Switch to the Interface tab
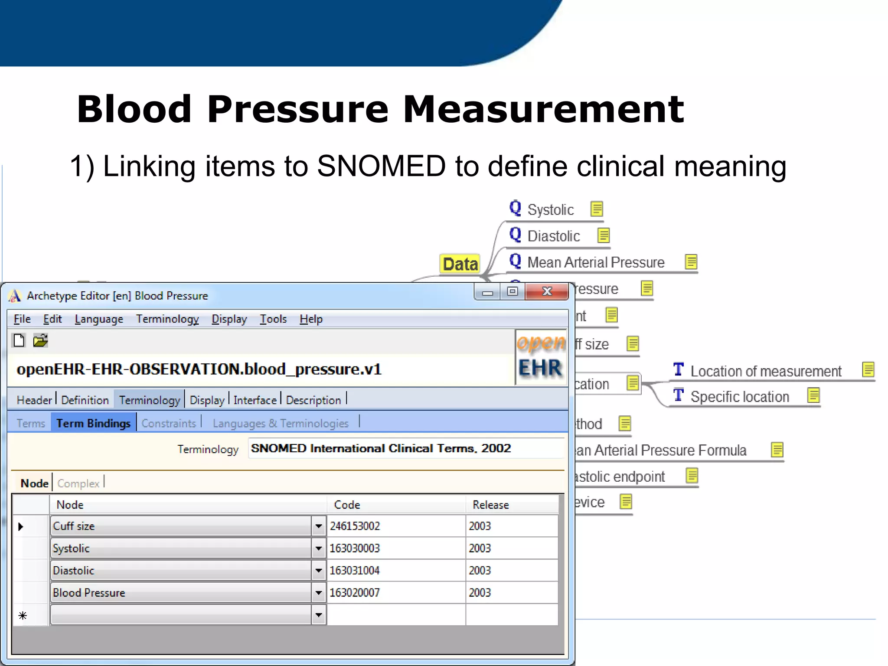The width and height of the screenshot is (888, 666). click(255, 400)
